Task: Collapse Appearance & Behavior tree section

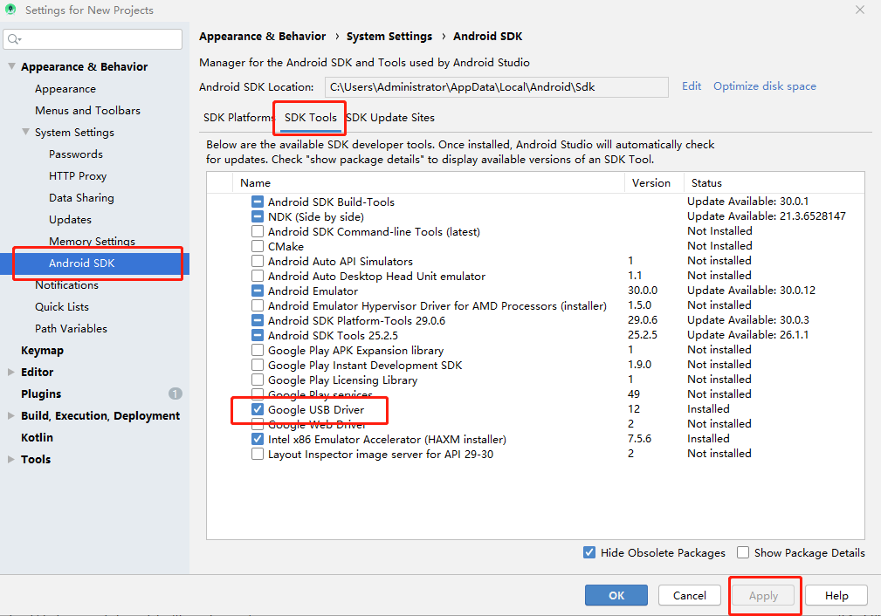Action: tap(11, 66)
